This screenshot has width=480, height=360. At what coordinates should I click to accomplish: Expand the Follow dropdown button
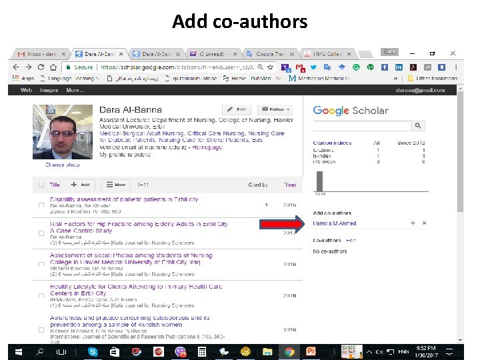tap(275, 109)
